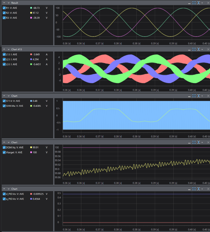
Task: Disable the SVM.Ma: V: AVE trace
Action: (4, 106)
